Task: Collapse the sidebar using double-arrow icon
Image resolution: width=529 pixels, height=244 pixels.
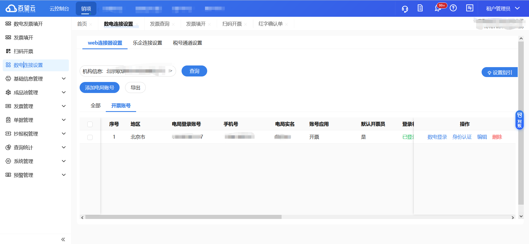Action: (63, 239)
